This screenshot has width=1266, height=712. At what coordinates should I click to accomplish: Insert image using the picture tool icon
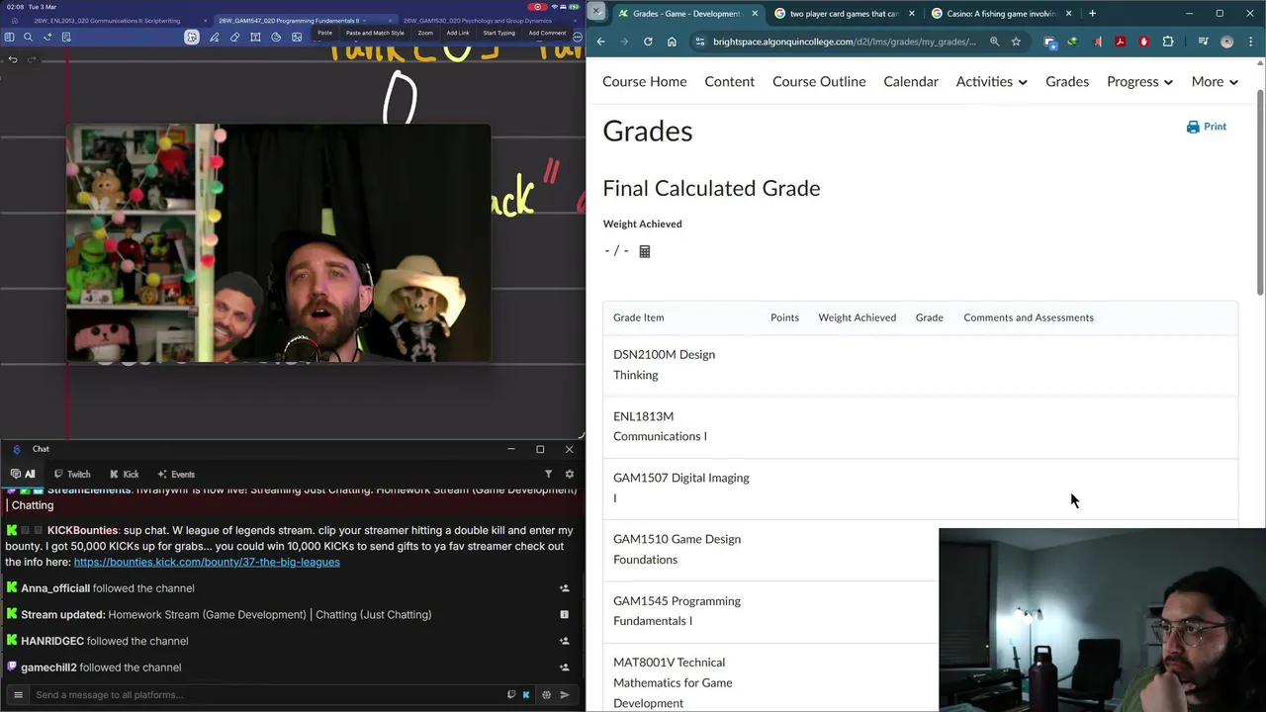point(297,37)
